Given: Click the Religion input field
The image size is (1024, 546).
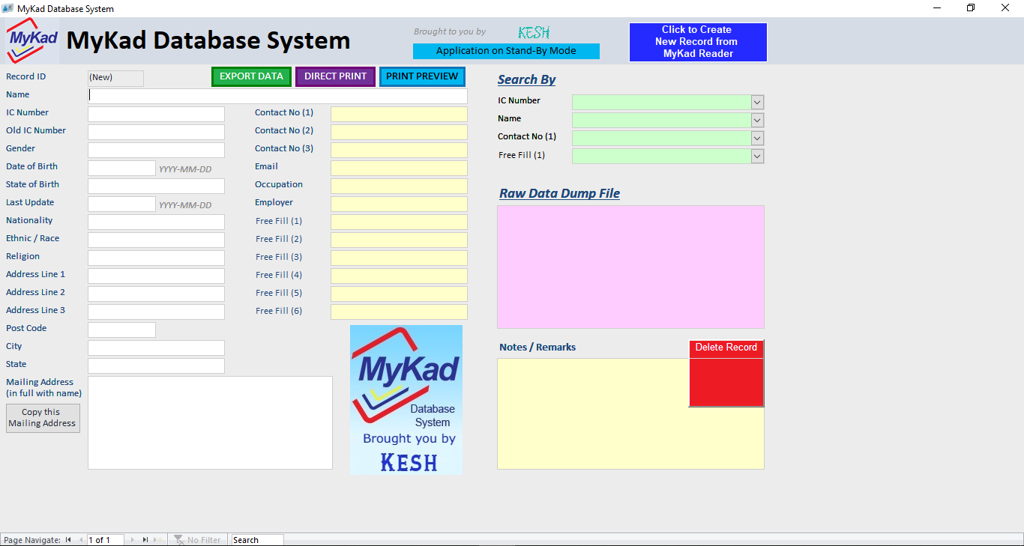Looking at the screenshot, I should pos(156,258).
